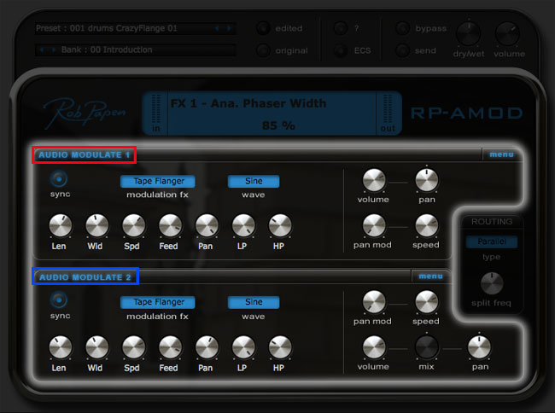Click the Audio Modulate 2 Spd knob
The height and width of the screenshot is (413, 555).
133,347
